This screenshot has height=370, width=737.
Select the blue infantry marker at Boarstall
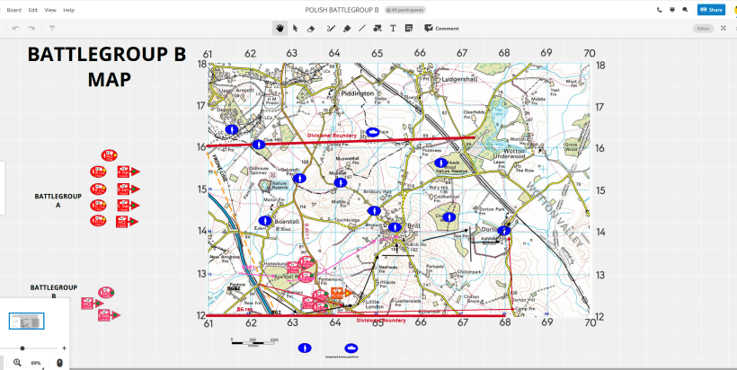click(265, 221)
